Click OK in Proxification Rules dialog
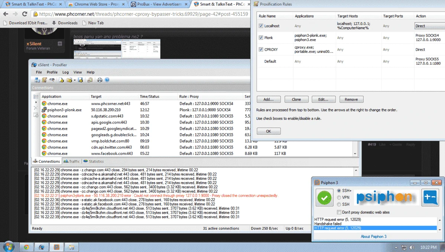 tap(269, 131)
